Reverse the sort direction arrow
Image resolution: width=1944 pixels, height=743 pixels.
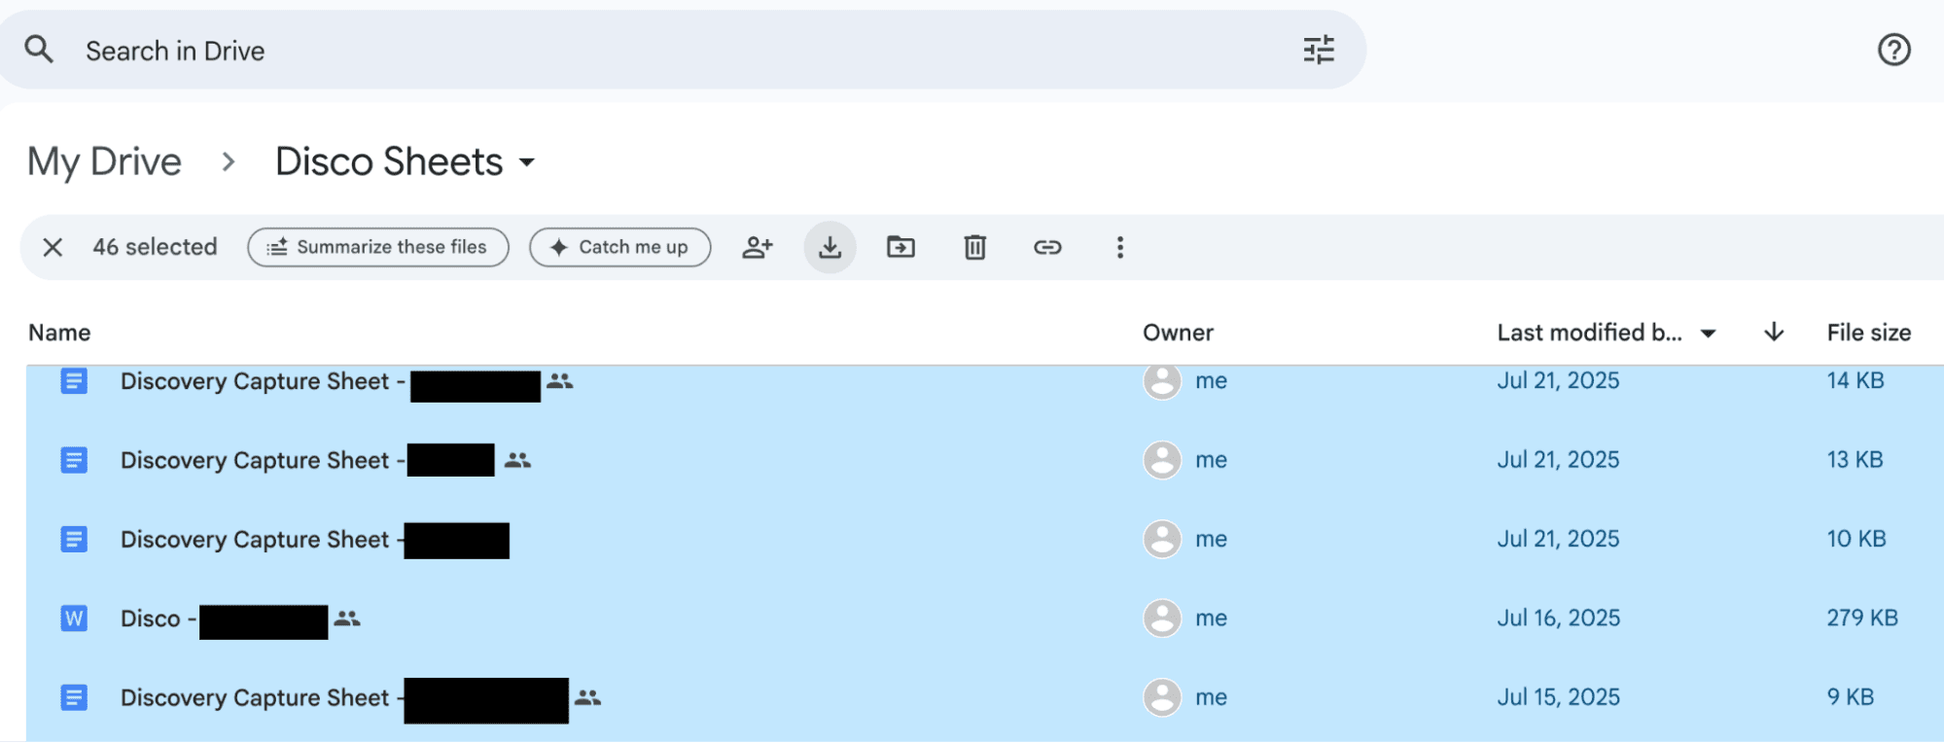click(1773, 333)
